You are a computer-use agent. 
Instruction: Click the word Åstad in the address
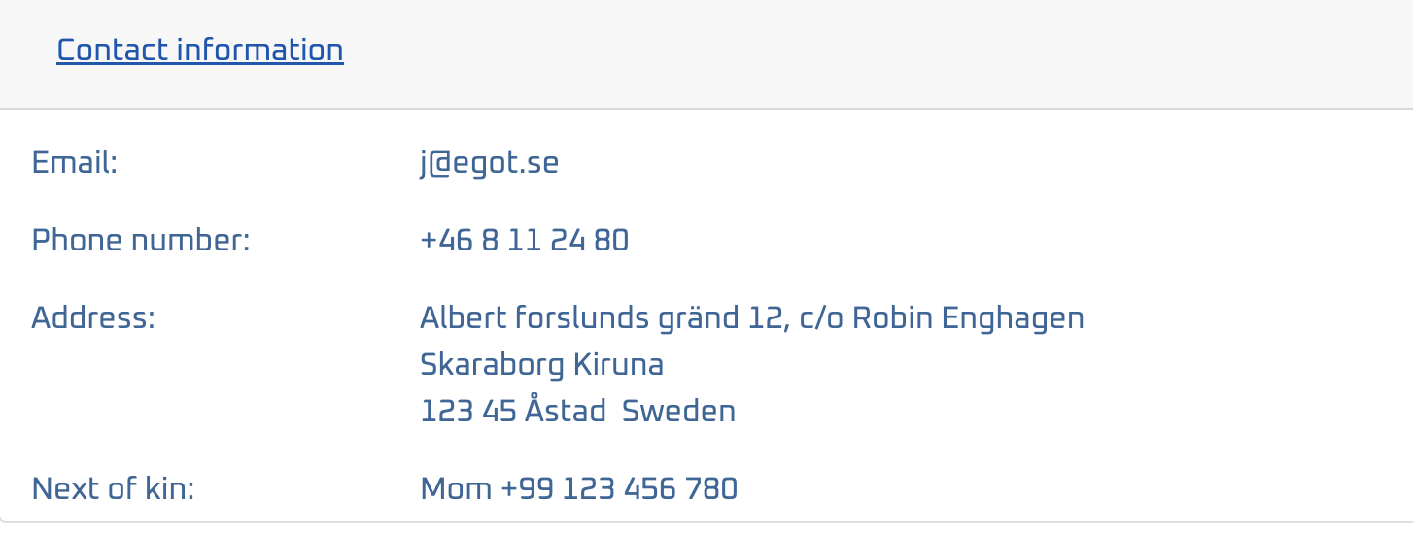[x=567, y=411]
